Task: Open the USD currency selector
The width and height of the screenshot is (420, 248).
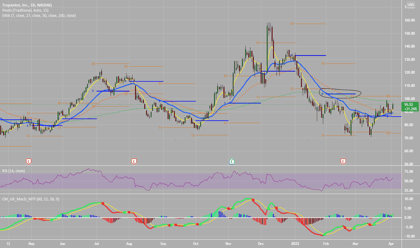Action: click(x=411, y=5)
